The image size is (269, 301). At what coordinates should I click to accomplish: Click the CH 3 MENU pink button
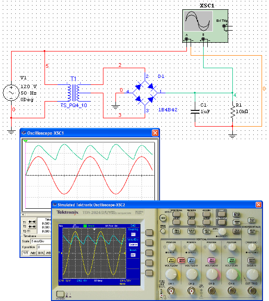tap(211, 260)
